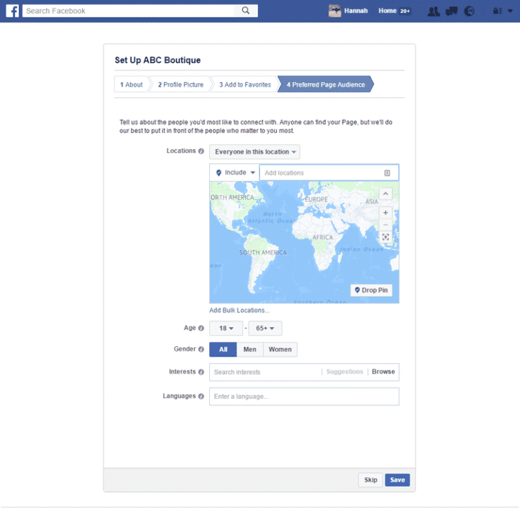Select Men gender option

(x=250, y=349)
